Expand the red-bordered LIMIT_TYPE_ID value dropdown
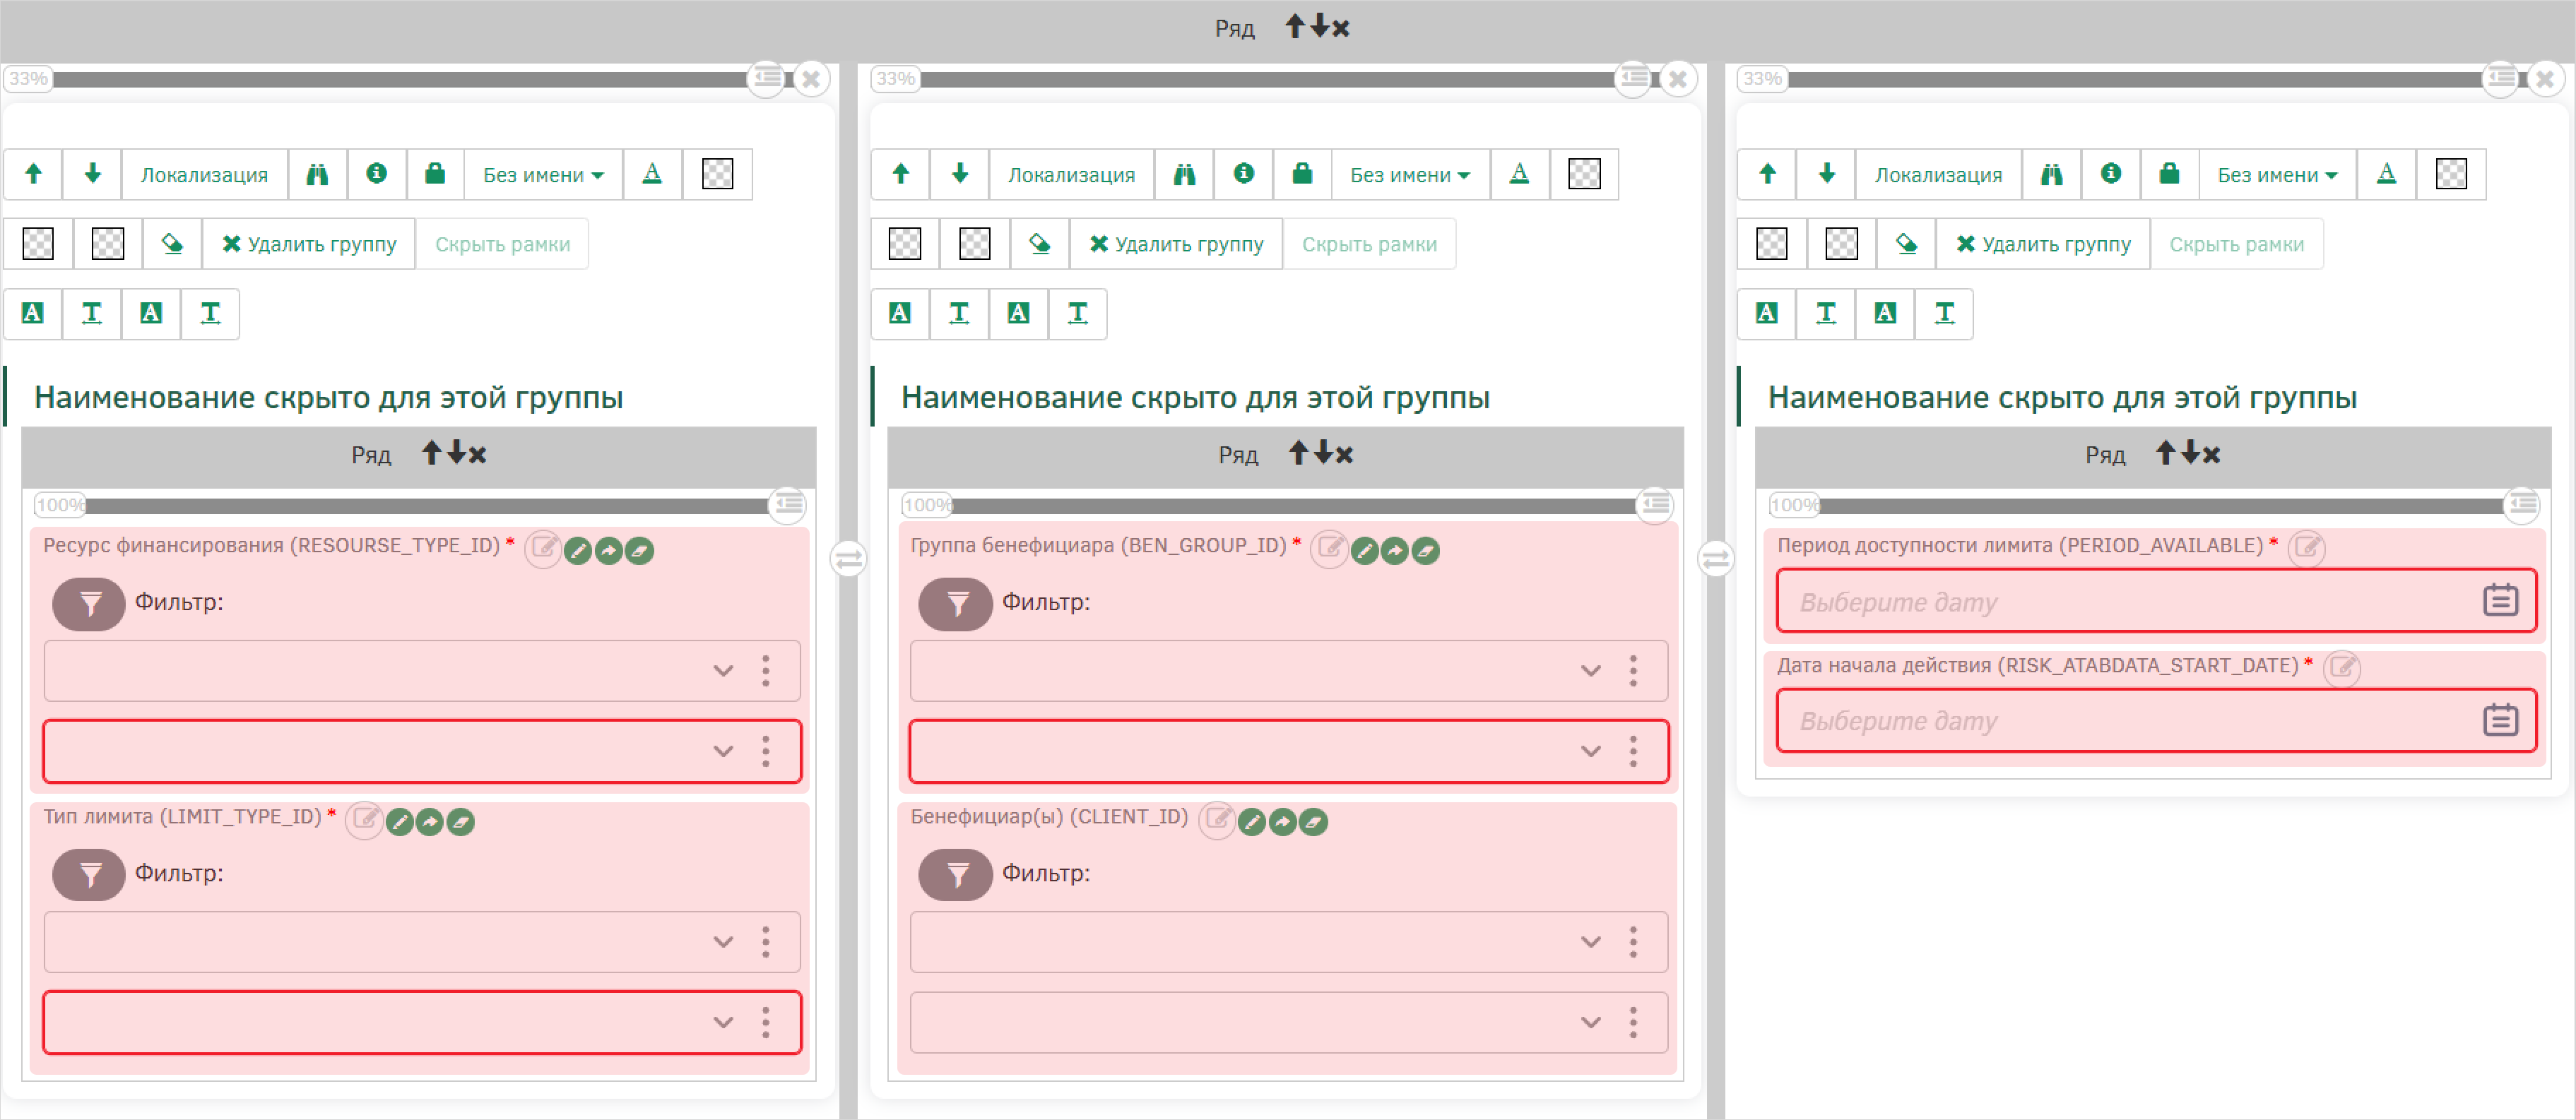The image size is (2576, 1120). pos(723,1022)
